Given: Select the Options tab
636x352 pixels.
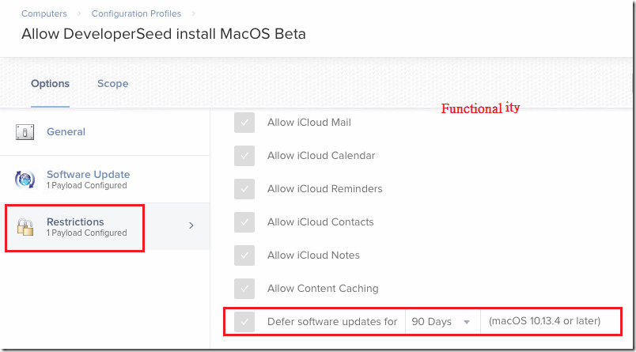Looking at the screenshot, I should pyautogui.click(x=51, y=84).
